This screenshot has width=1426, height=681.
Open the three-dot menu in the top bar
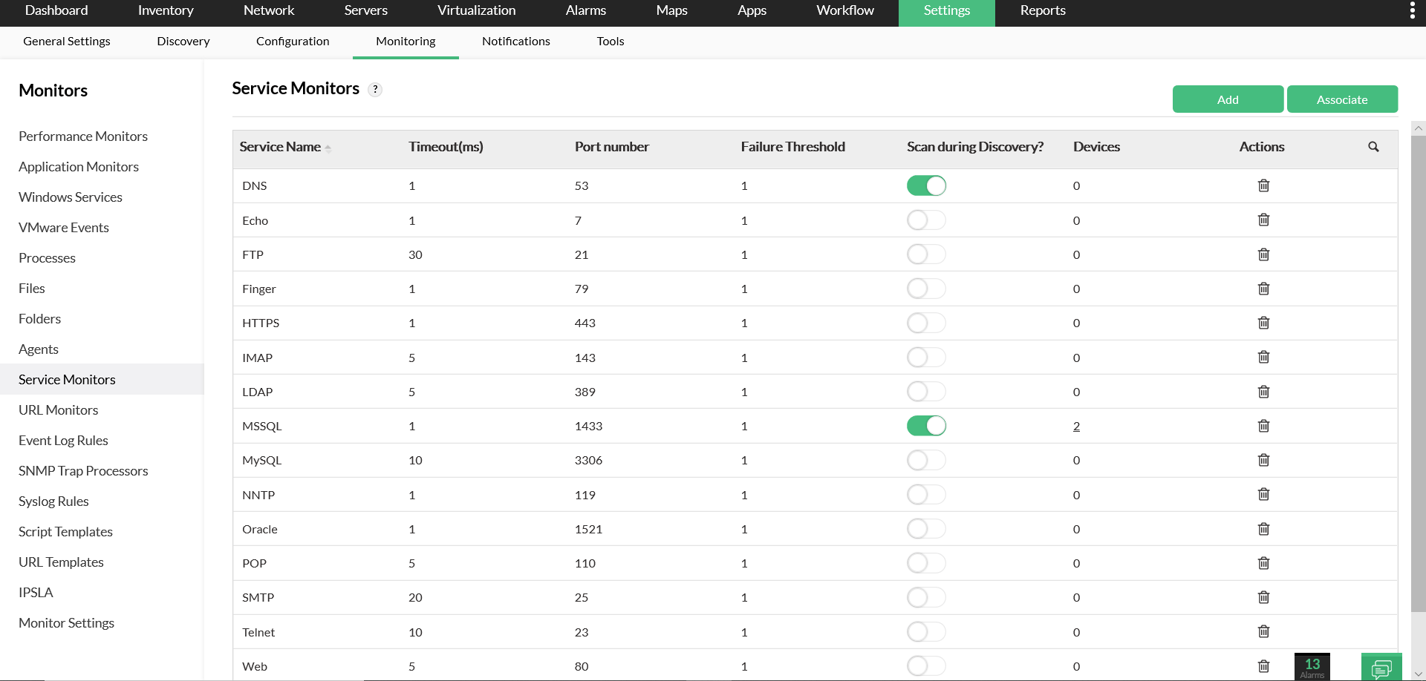(x=1413, y=10)
